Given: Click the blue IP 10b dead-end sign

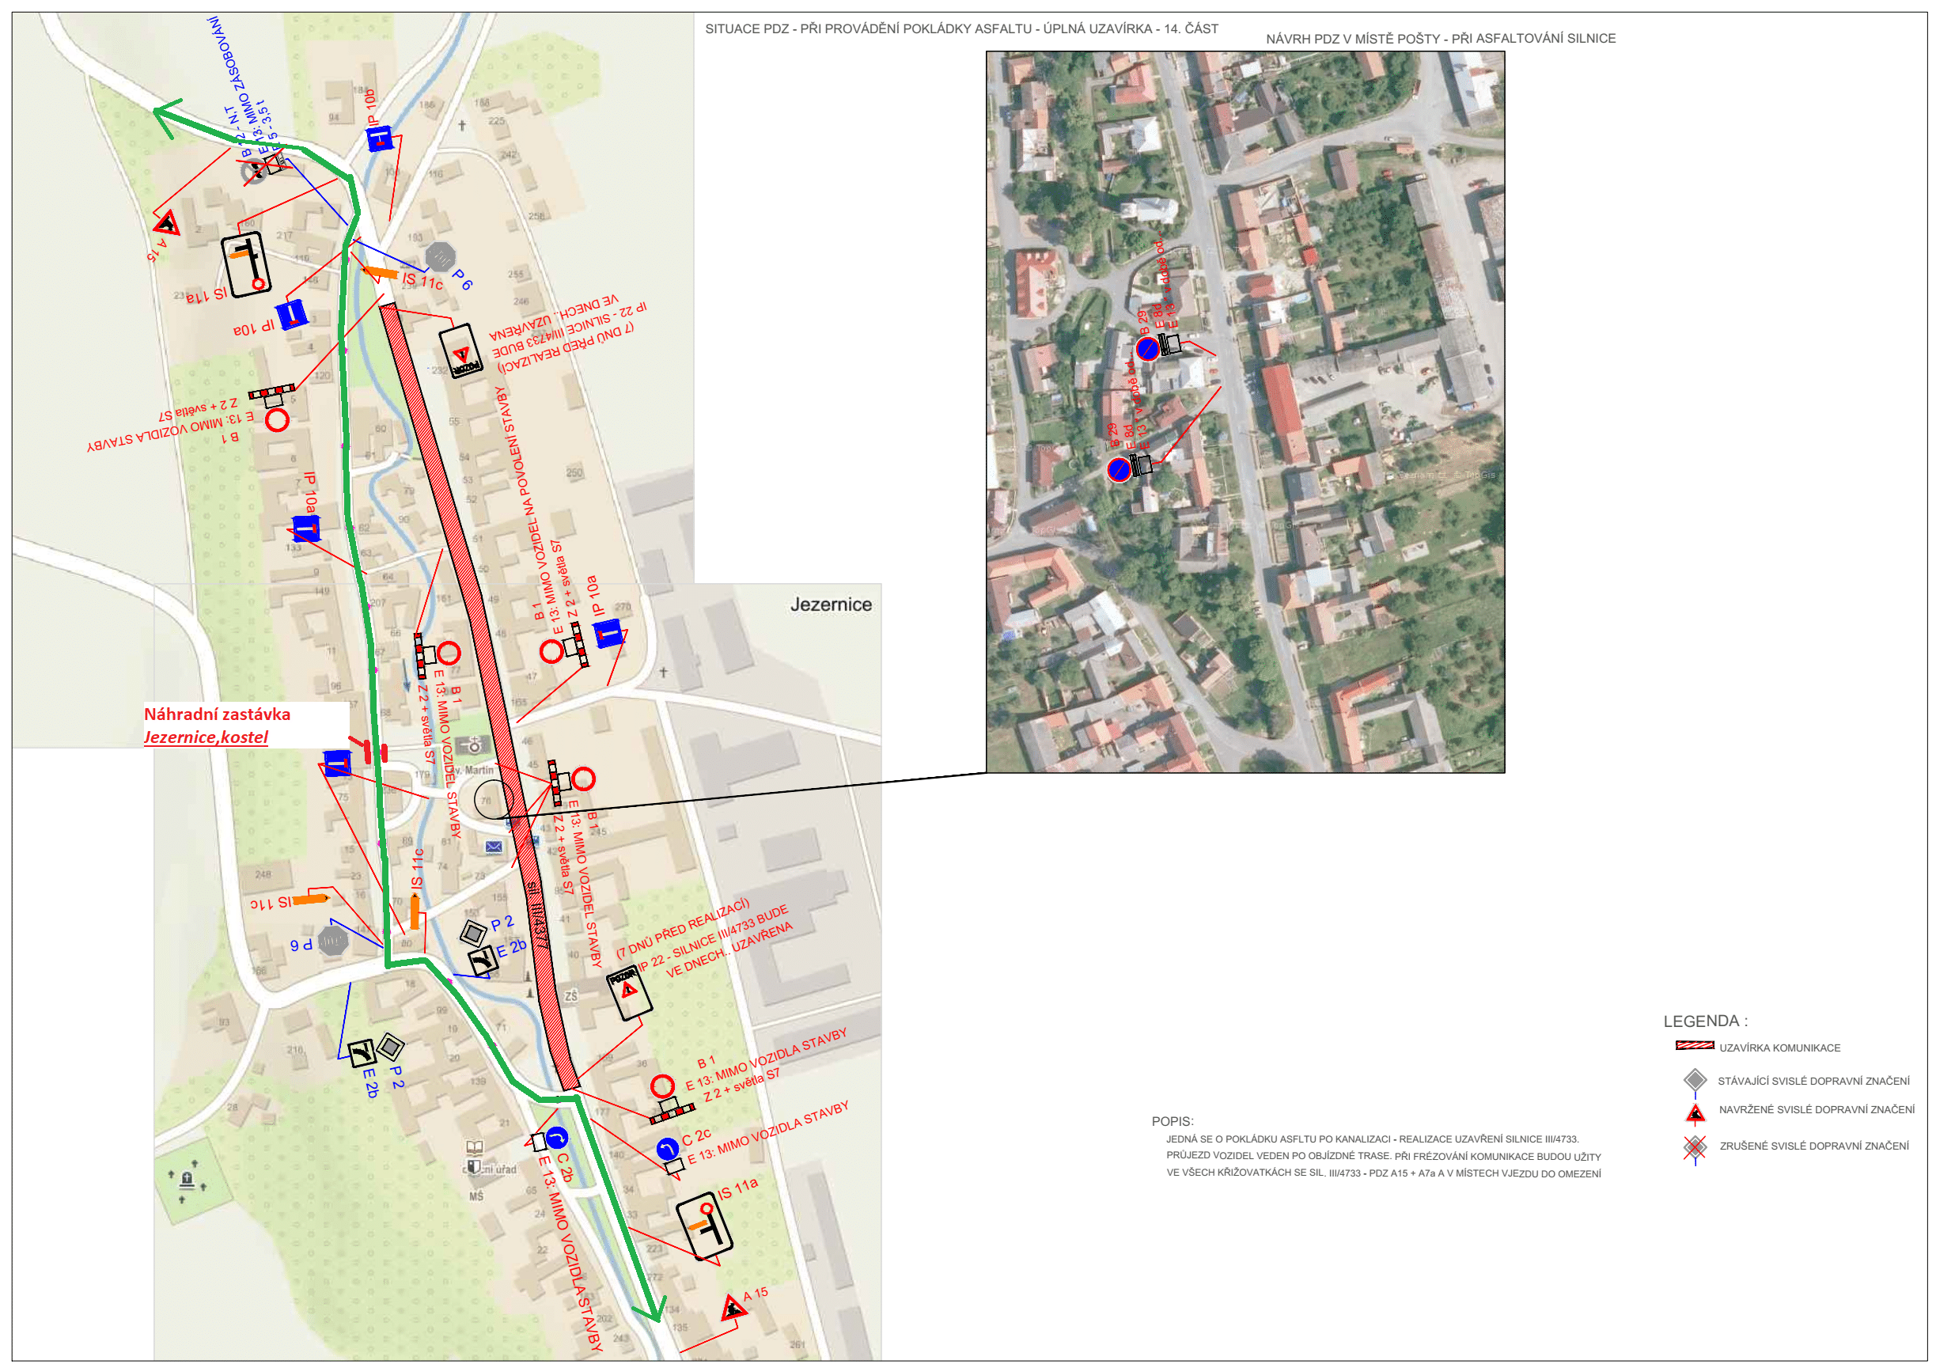Looking at the screenshot, I should click(380, 138).
